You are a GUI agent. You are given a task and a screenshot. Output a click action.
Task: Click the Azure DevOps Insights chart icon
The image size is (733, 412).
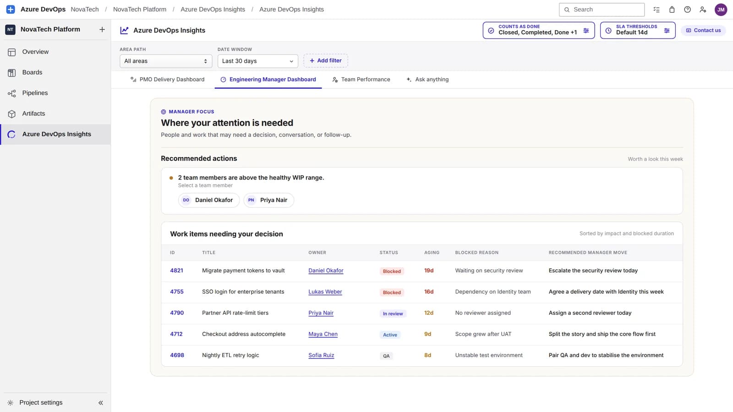124,30
